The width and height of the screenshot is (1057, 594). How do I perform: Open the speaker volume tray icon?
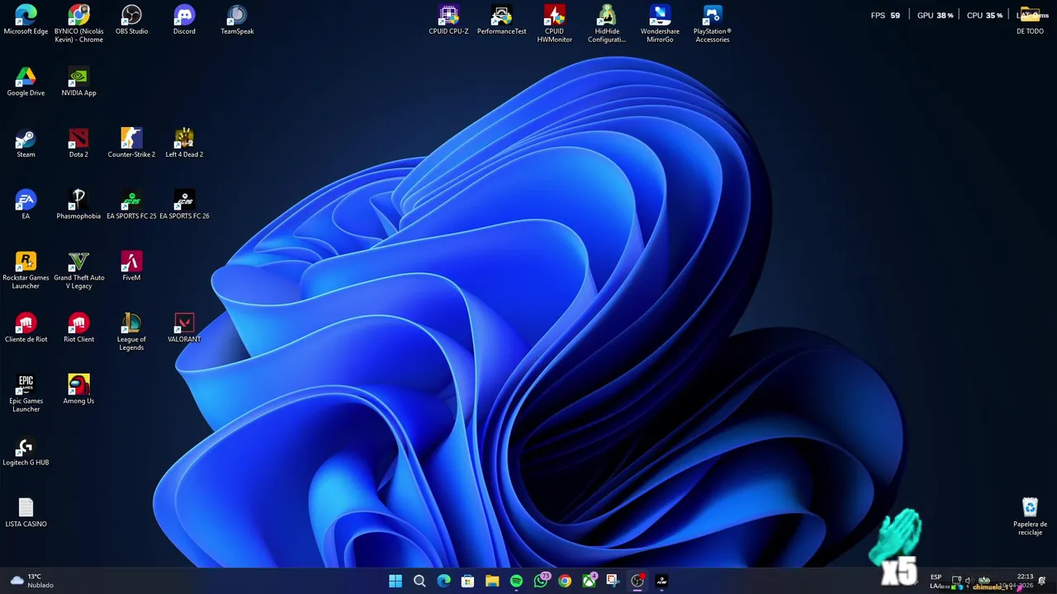[968, 580]
